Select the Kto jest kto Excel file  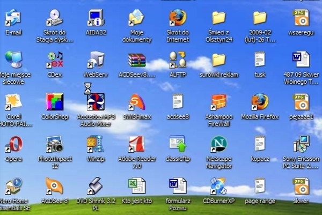click(137, 186)
